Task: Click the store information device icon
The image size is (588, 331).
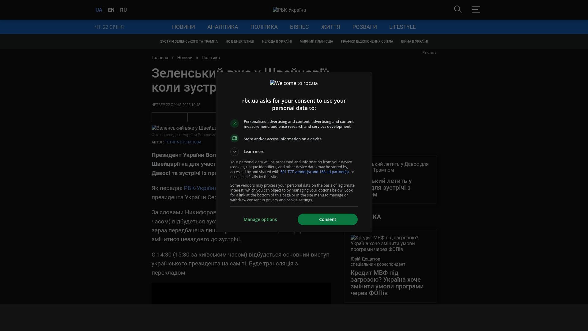Action: click(x=235, y=139)
